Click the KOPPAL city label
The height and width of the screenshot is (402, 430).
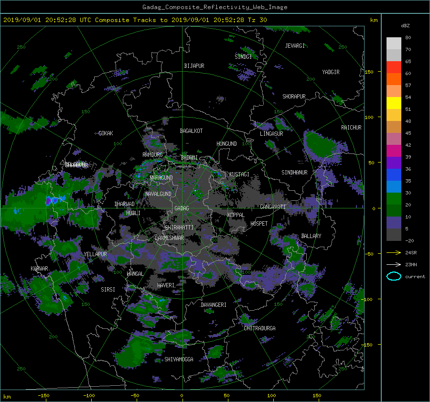tap(236, 215)
